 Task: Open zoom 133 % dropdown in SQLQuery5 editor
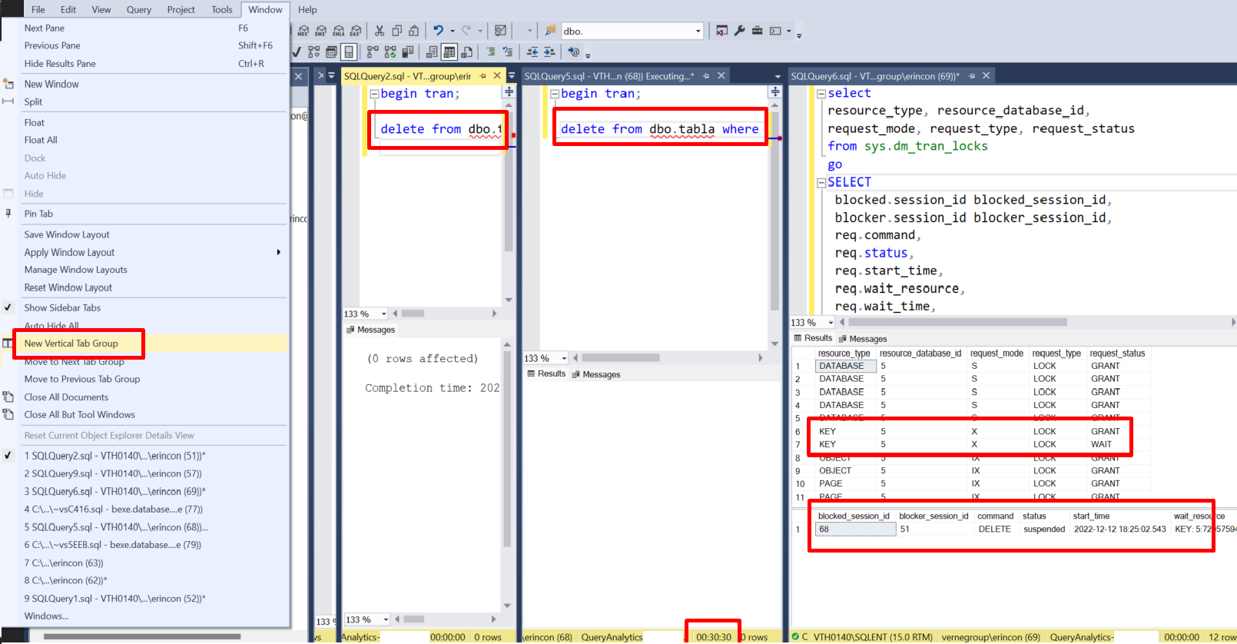coord(564,358)
